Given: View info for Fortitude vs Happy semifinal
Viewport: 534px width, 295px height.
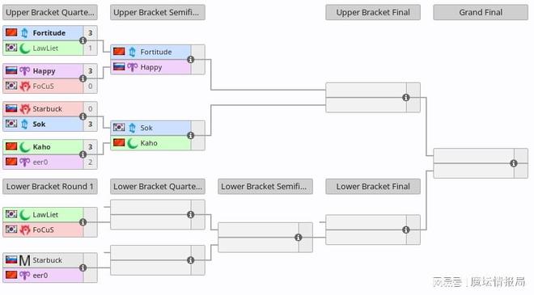Looking at the screenshot, I should 191,60.
